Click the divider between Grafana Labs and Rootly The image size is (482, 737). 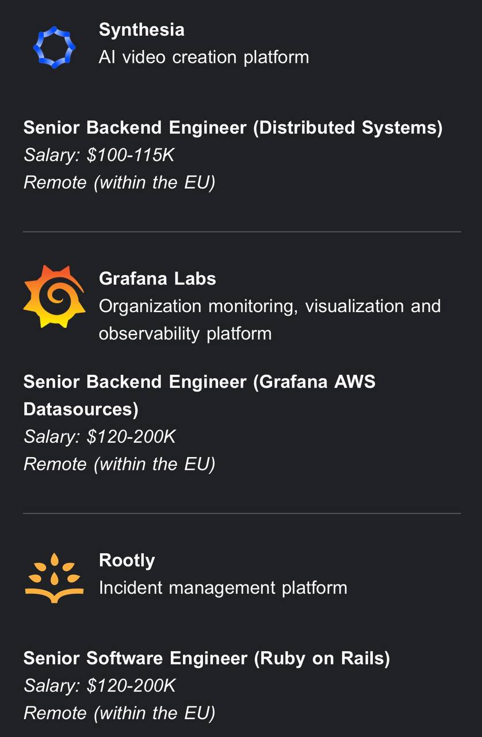tap(242, 513)
